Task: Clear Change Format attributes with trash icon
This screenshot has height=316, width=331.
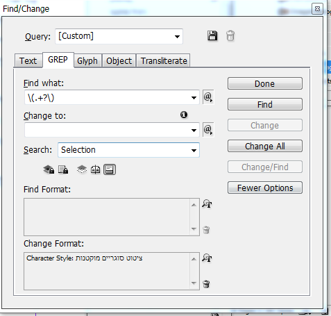Action: (x=206, y=284)
